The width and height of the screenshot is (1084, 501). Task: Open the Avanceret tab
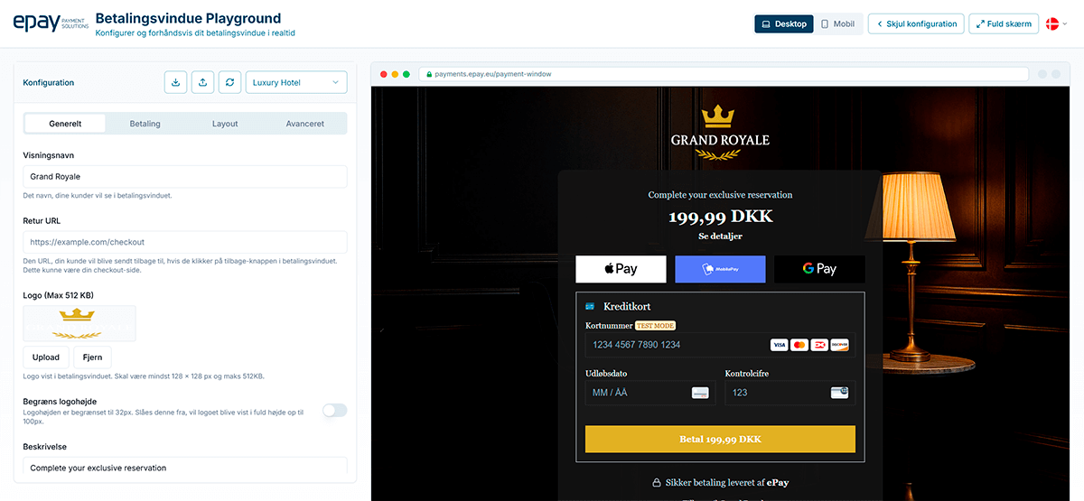pyautogui.click(x=304, y=124)
